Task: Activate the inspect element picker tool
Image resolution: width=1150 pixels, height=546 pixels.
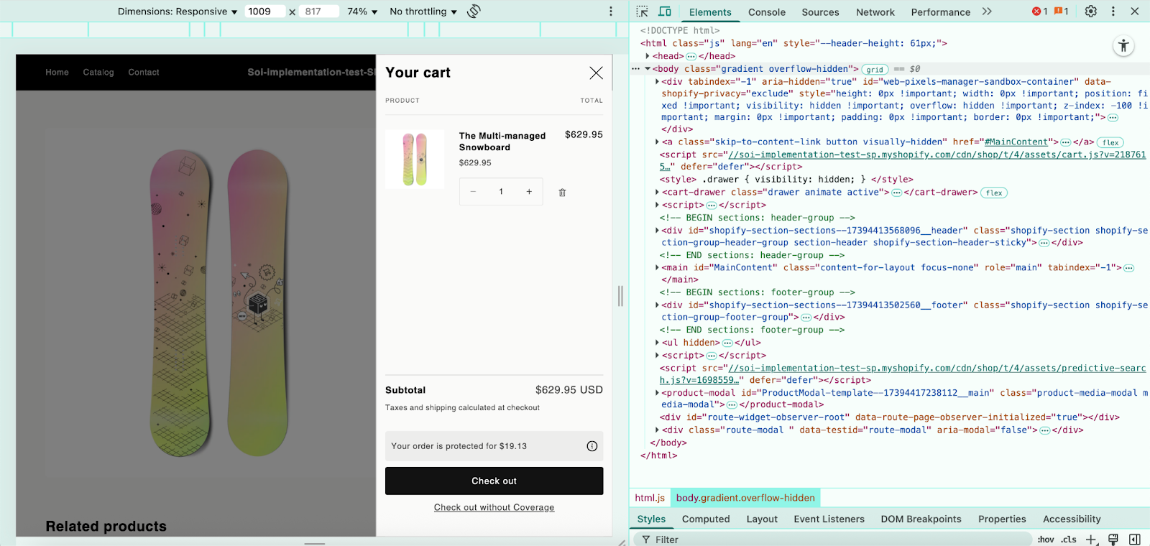Action: tap(642, 11)
